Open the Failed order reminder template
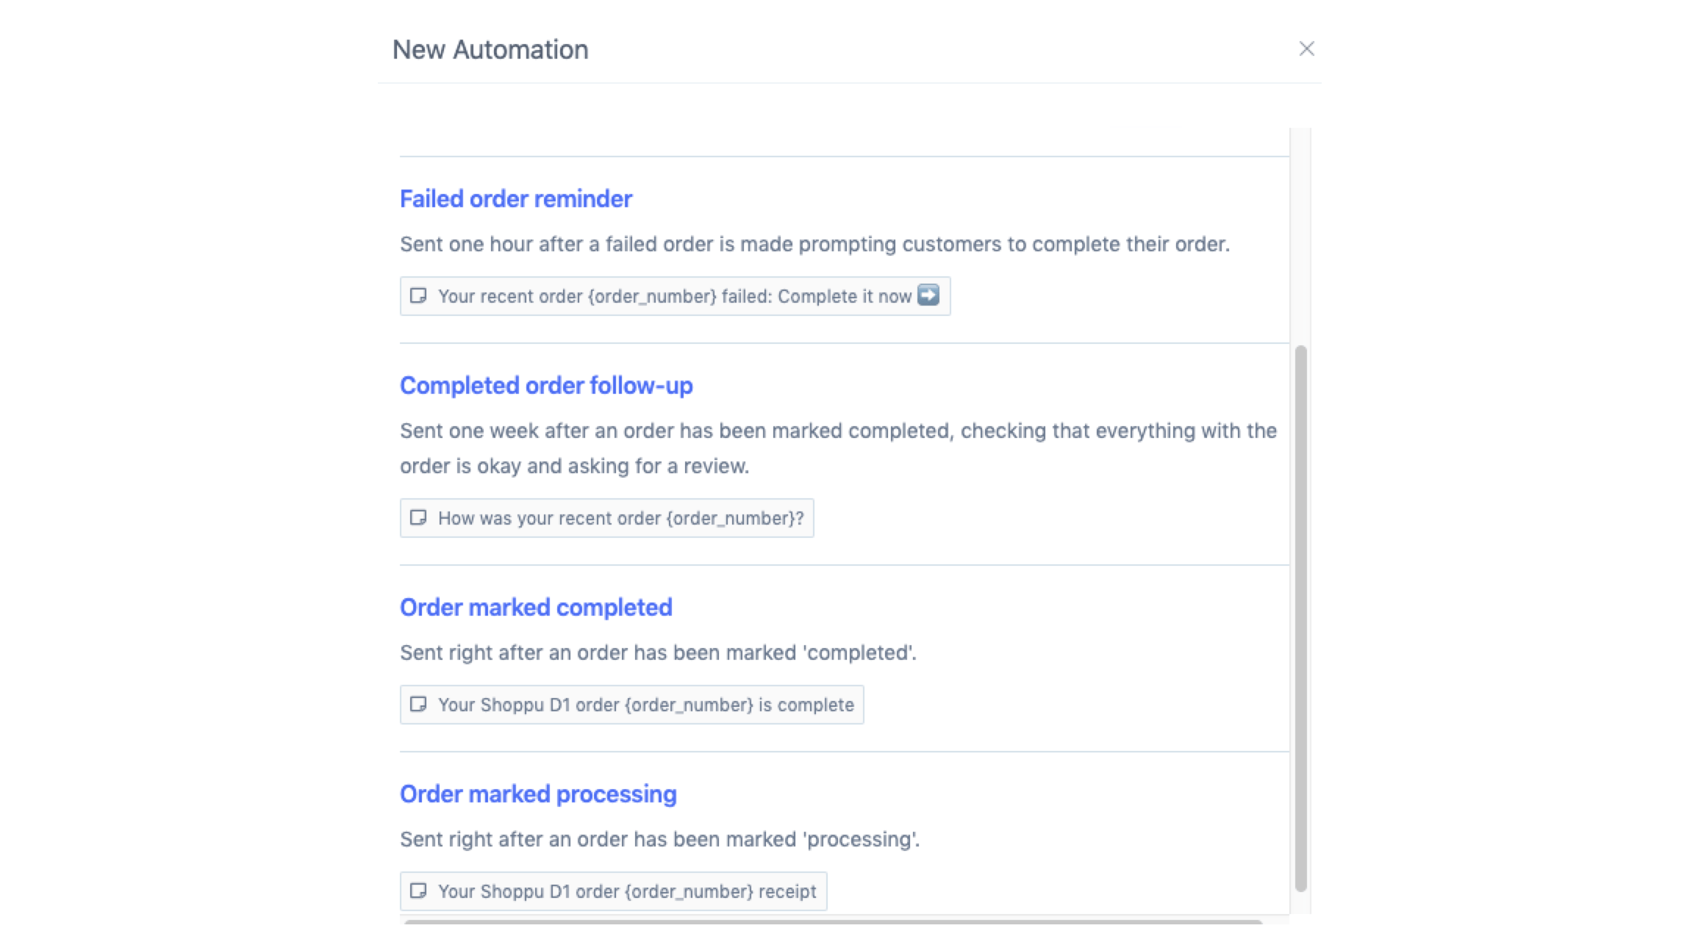1701x942 pixels. pos(515,199)
